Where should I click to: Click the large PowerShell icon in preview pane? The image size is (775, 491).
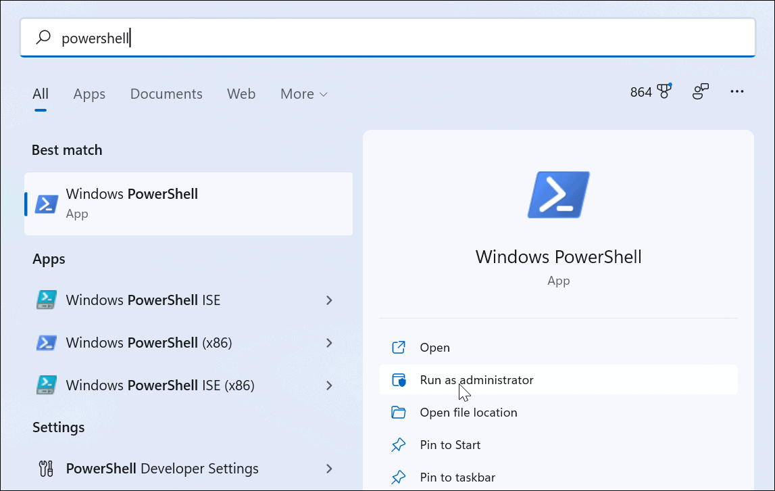558,195
